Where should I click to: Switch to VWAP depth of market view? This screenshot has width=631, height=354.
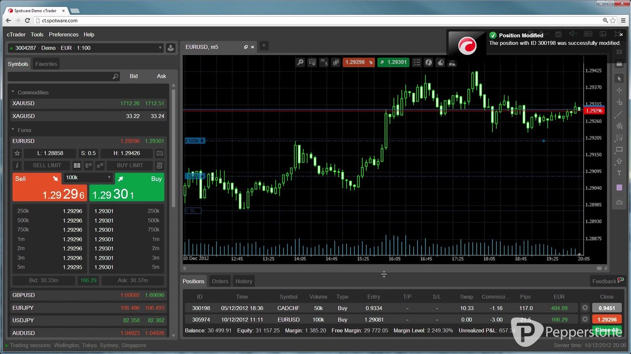click(x=100, y=165)
